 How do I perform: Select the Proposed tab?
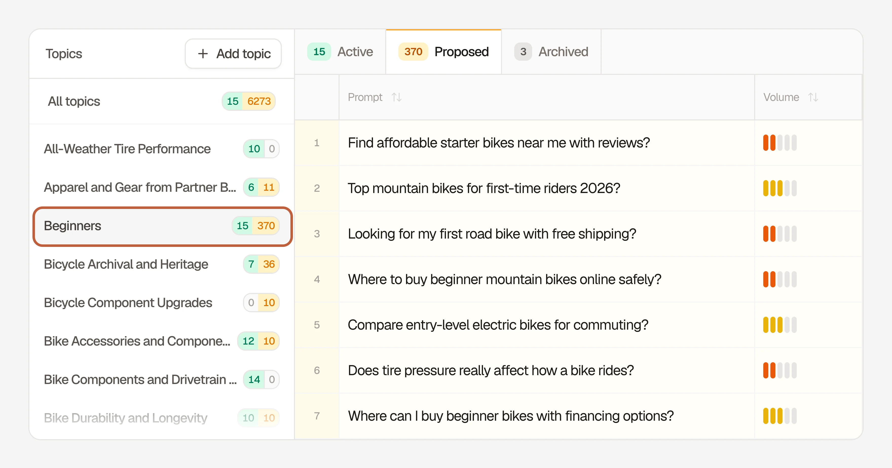pyautogui.click(x=443, y=52)
